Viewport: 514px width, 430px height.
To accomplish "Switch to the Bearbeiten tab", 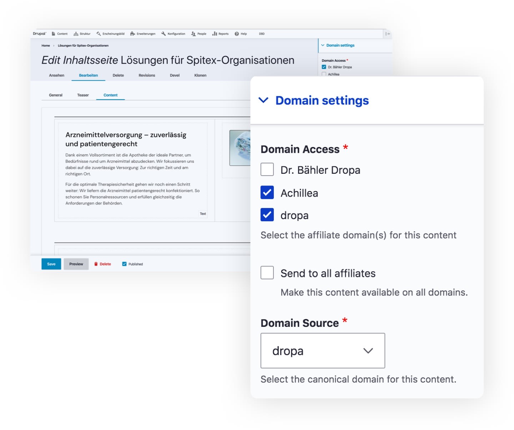I will tap(89, 75).
